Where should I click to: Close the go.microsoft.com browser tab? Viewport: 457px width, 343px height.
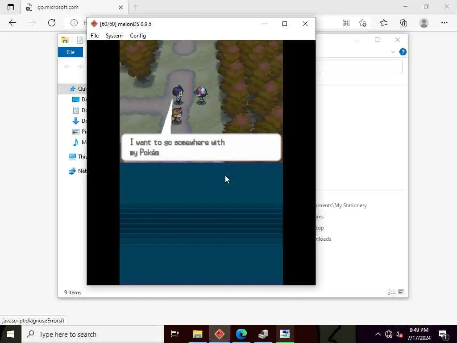coord(120,7)
